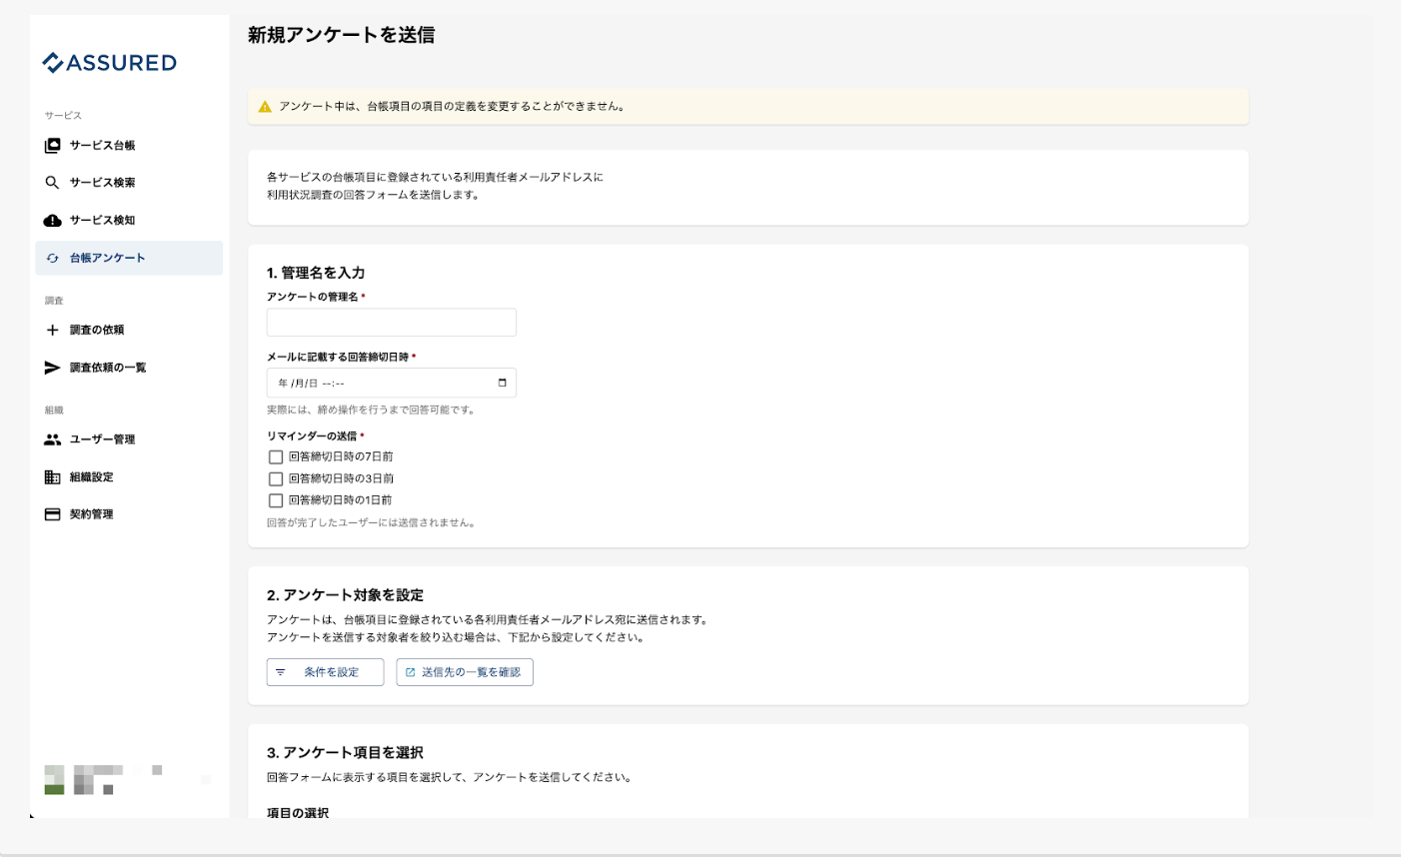Open 調査の依頼 from sidebar
This screenshot has width=1401, height=857.
point(129,330)
